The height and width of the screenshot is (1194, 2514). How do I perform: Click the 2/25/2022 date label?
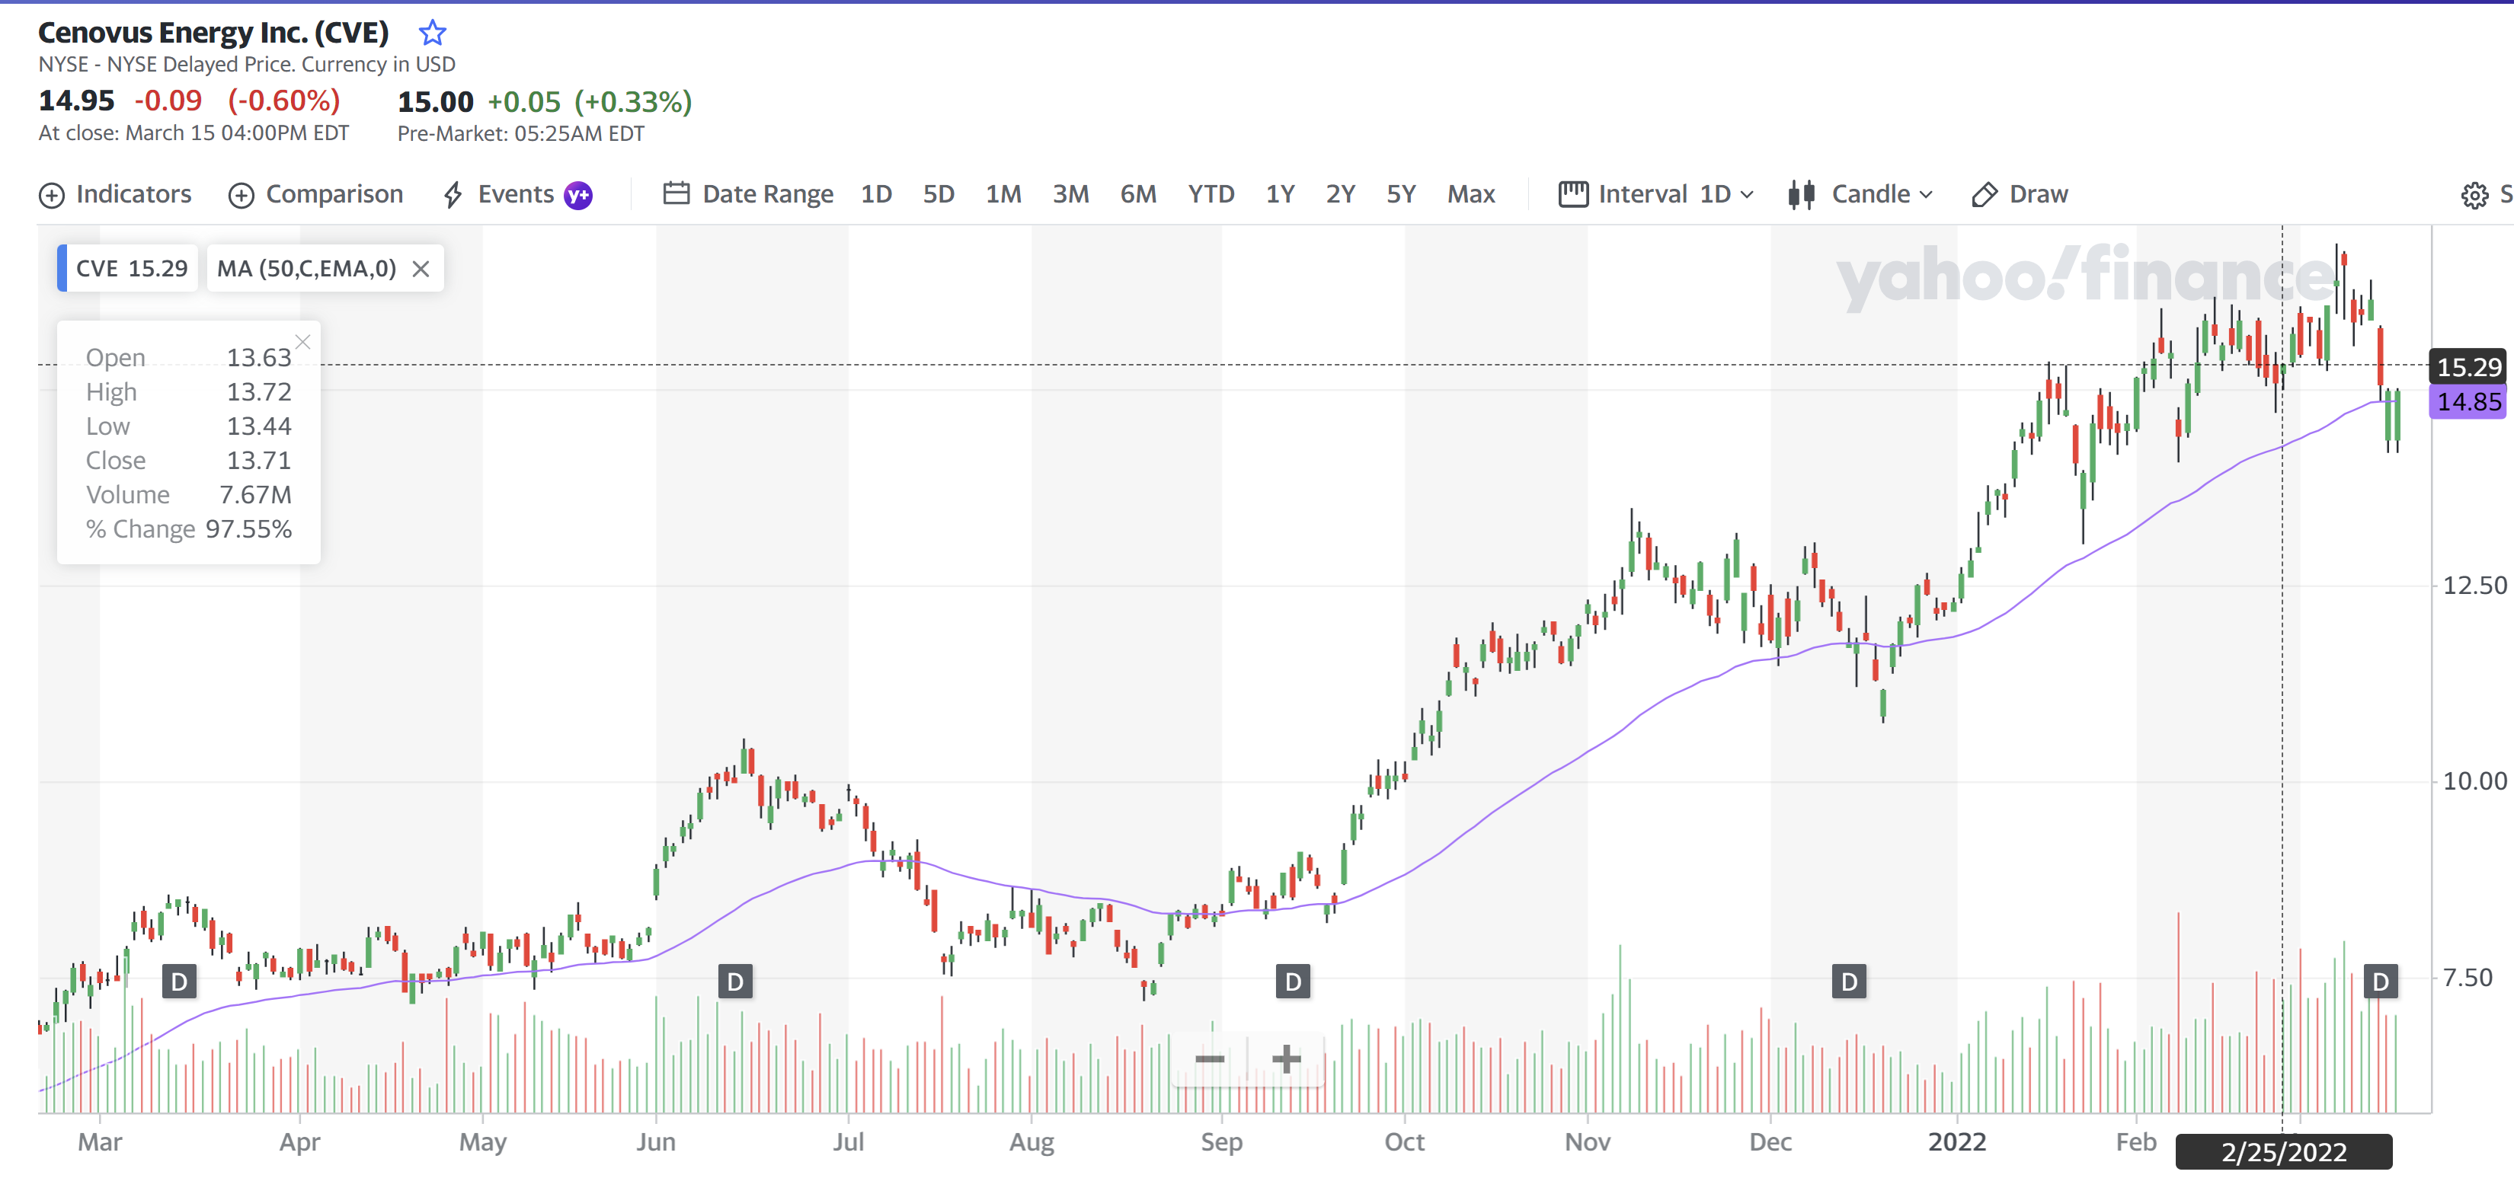click(x=2284, y=1152)
